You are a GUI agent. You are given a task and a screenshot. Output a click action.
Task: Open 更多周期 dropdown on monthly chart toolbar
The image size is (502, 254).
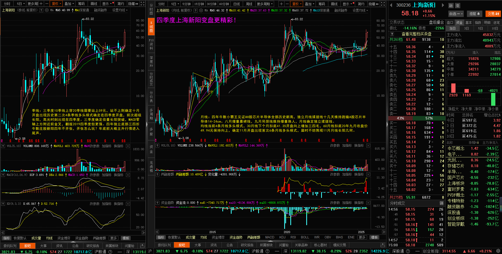point(265,4)
